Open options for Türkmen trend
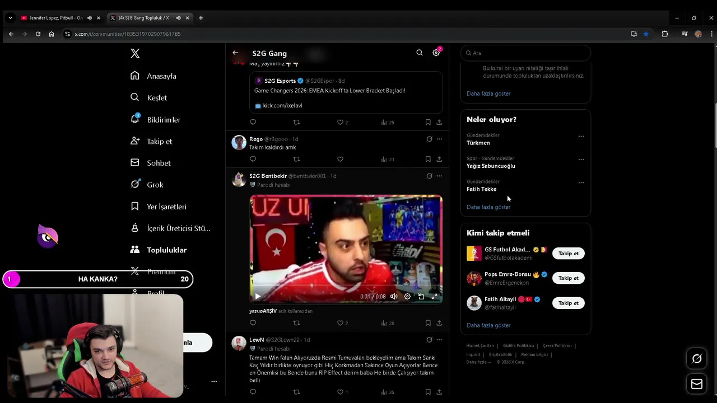Screen dimensions: 717x403 pos(581,136)
